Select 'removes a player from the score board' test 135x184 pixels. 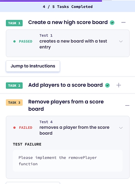pos(74,130)
